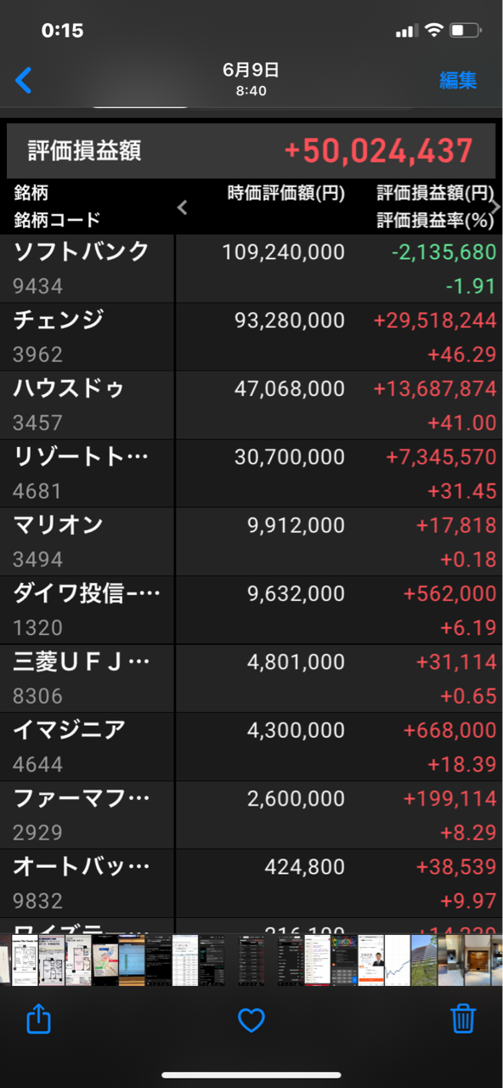
Task: Tap the 編集 edit button
Action: coord(458,81)
